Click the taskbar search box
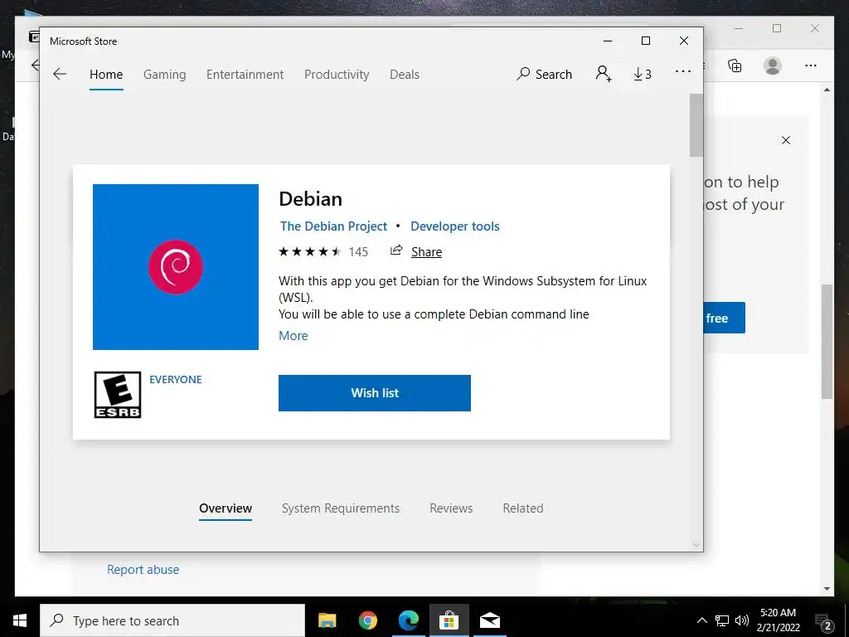The image size is (849, 637). coord(172,620)
